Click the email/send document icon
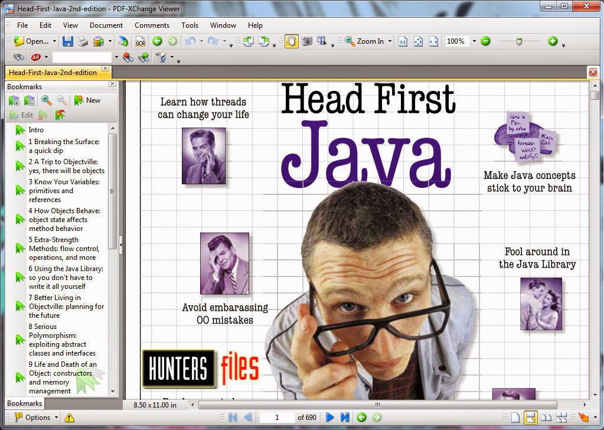604x430 pixels. [x=122, y=41]
